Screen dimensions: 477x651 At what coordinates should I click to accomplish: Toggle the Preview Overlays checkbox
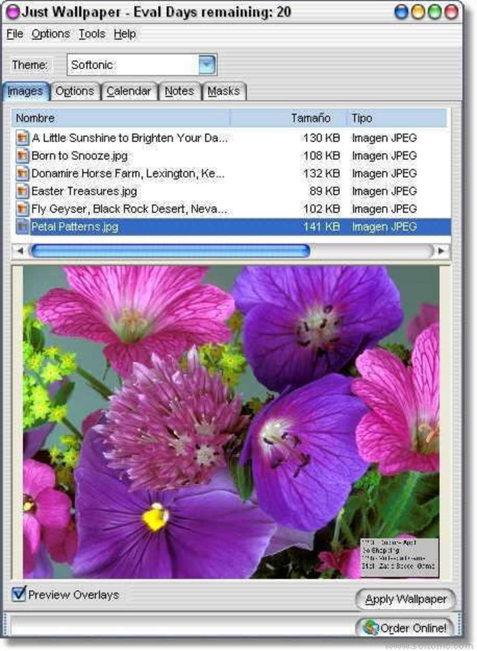[x=19, y=594]
